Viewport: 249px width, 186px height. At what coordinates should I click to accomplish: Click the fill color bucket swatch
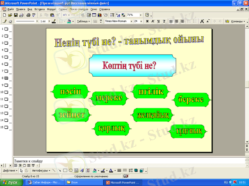tap(95, 170)
